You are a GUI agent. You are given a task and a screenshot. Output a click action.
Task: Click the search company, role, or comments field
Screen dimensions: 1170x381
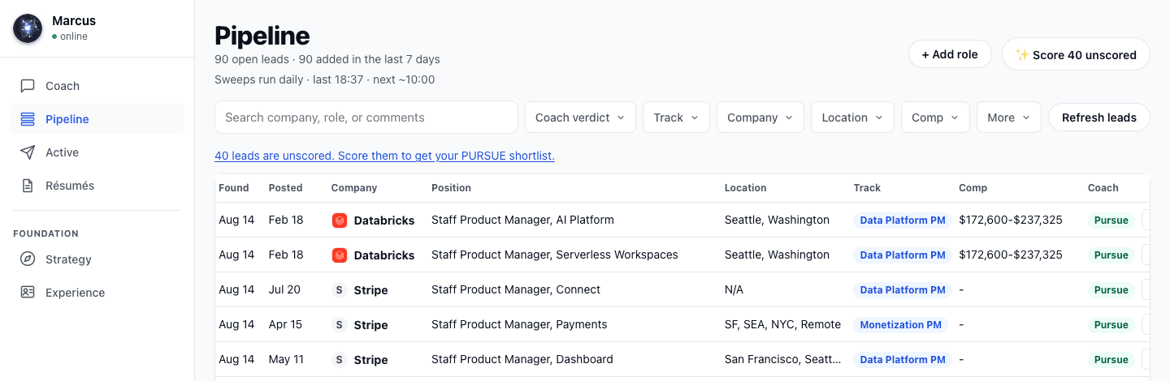[366, 118]
